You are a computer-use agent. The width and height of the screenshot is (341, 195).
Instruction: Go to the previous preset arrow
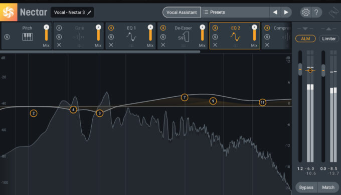275,12
